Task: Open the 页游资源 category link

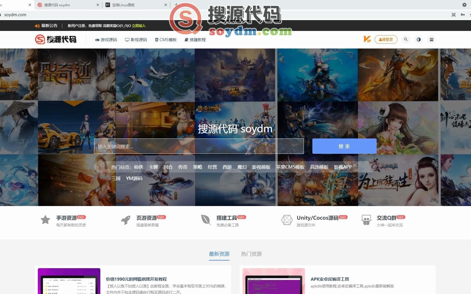Action: 147,218
